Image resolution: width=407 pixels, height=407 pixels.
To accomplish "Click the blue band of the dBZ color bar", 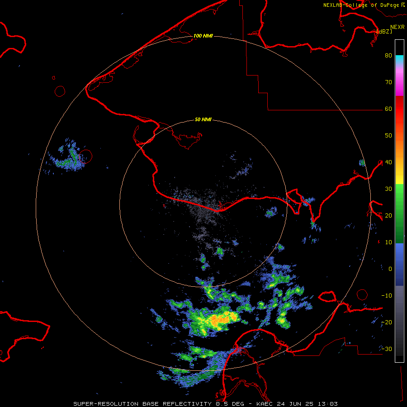I will (399, 265).
